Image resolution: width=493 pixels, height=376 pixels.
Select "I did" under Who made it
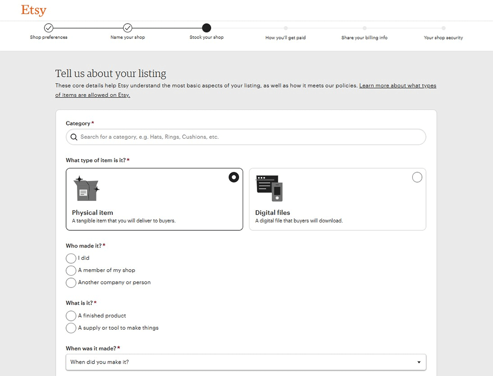point(71,258)
